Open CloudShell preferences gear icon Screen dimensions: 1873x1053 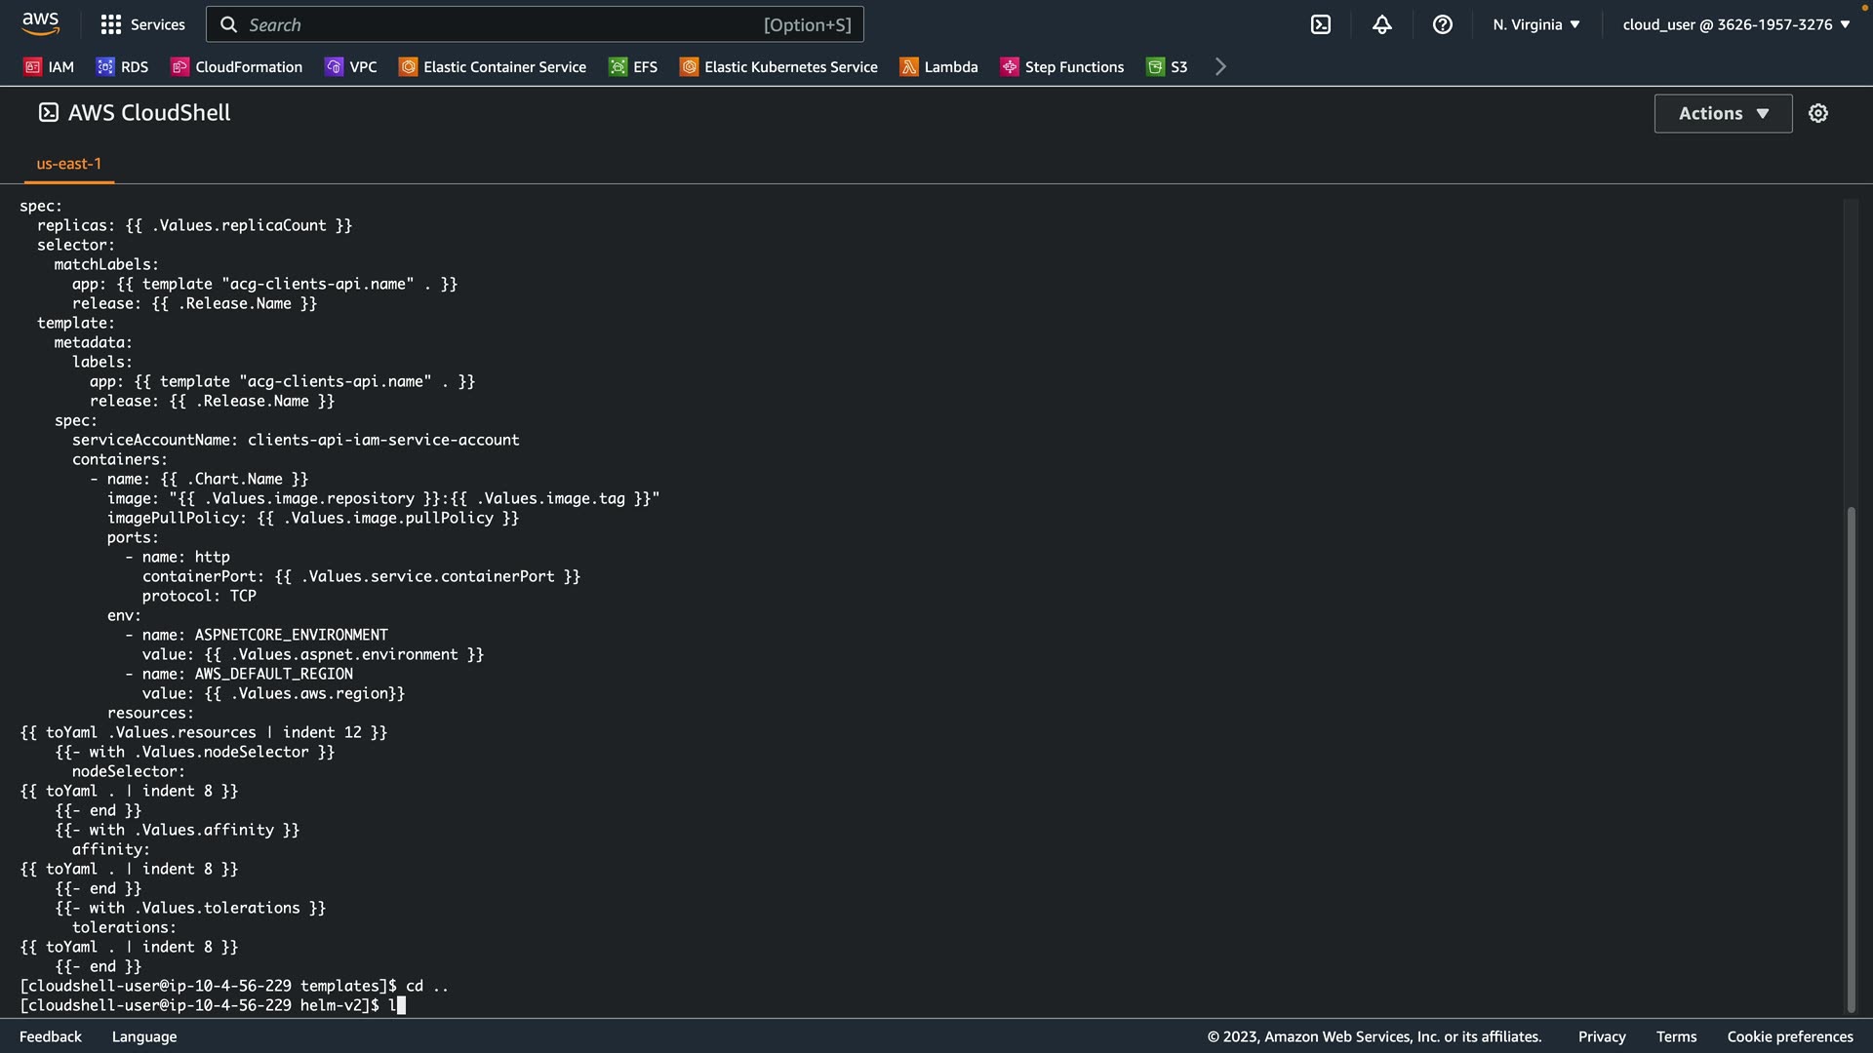tap(1817, 113)
